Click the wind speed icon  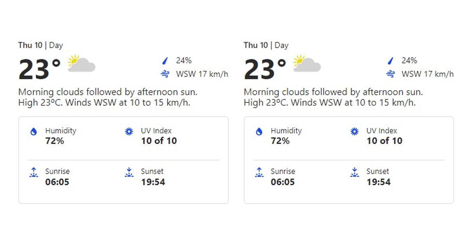click(x=165, y=74)
